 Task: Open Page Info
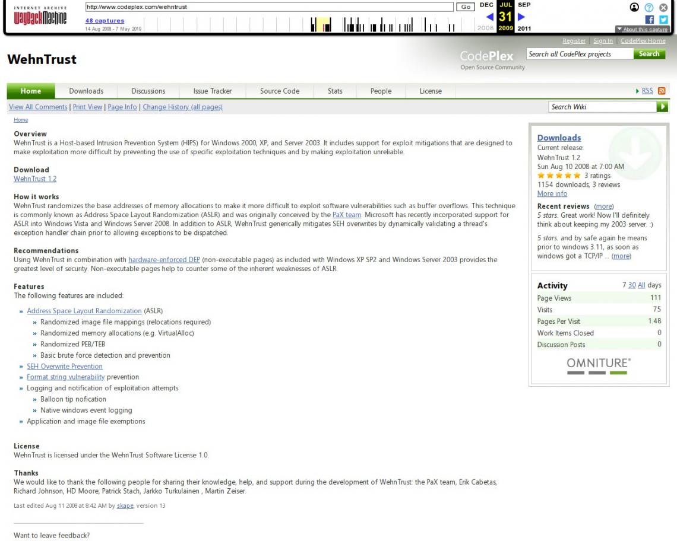pyautogui.click(x=122, y=107)
